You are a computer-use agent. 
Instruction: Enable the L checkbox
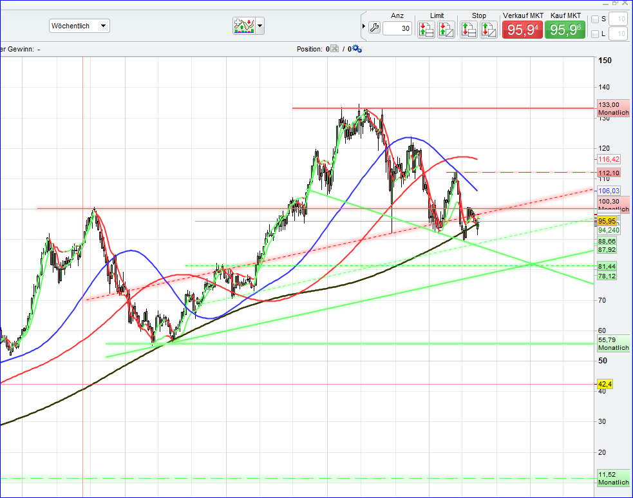pos(594,34)
